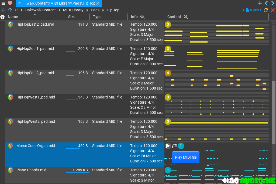This screenshot has width=276, height=184.
Task: Open Pads breadcrumb folder
Action: pos(95,10)
